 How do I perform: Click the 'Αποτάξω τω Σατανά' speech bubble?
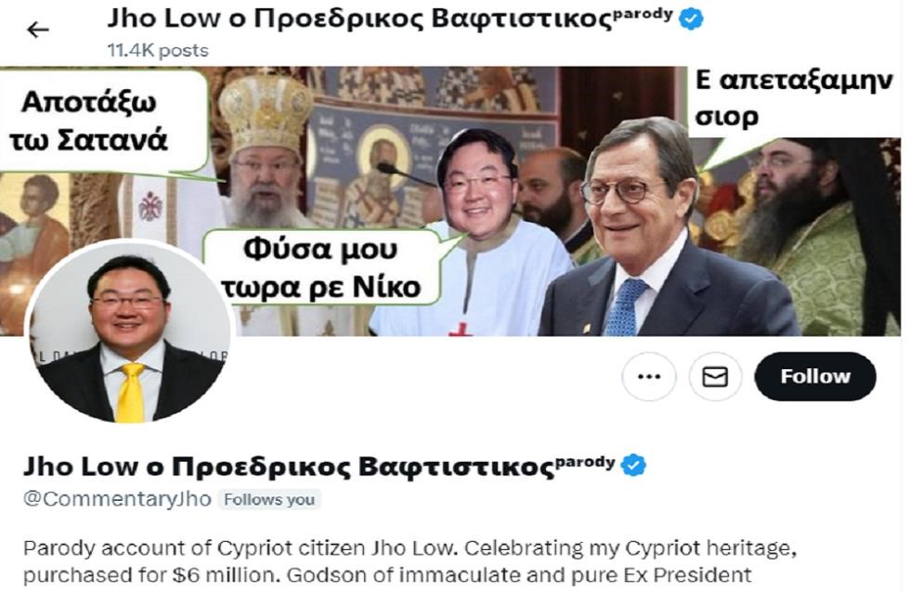pyautogui.click(x=103, y=121)
